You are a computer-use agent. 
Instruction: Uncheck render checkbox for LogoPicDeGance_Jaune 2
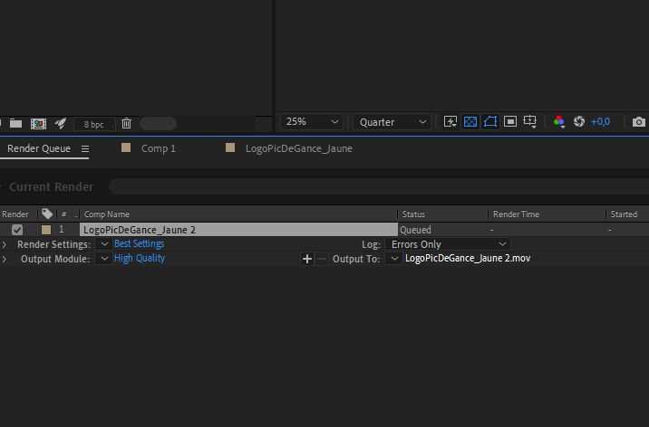coord(17,230)
